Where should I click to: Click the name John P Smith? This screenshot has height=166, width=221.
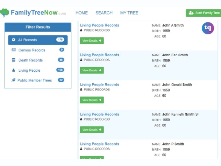tap(173, 144)
